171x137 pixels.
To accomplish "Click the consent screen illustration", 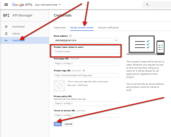I will click(x=145, y=45).
